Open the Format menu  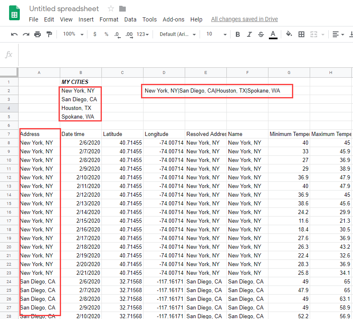(109, 19)
